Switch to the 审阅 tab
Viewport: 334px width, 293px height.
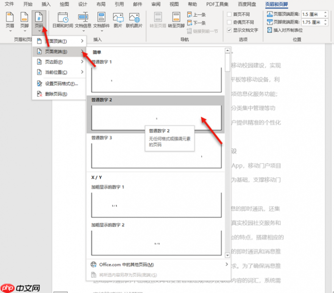tap(156, 4)
